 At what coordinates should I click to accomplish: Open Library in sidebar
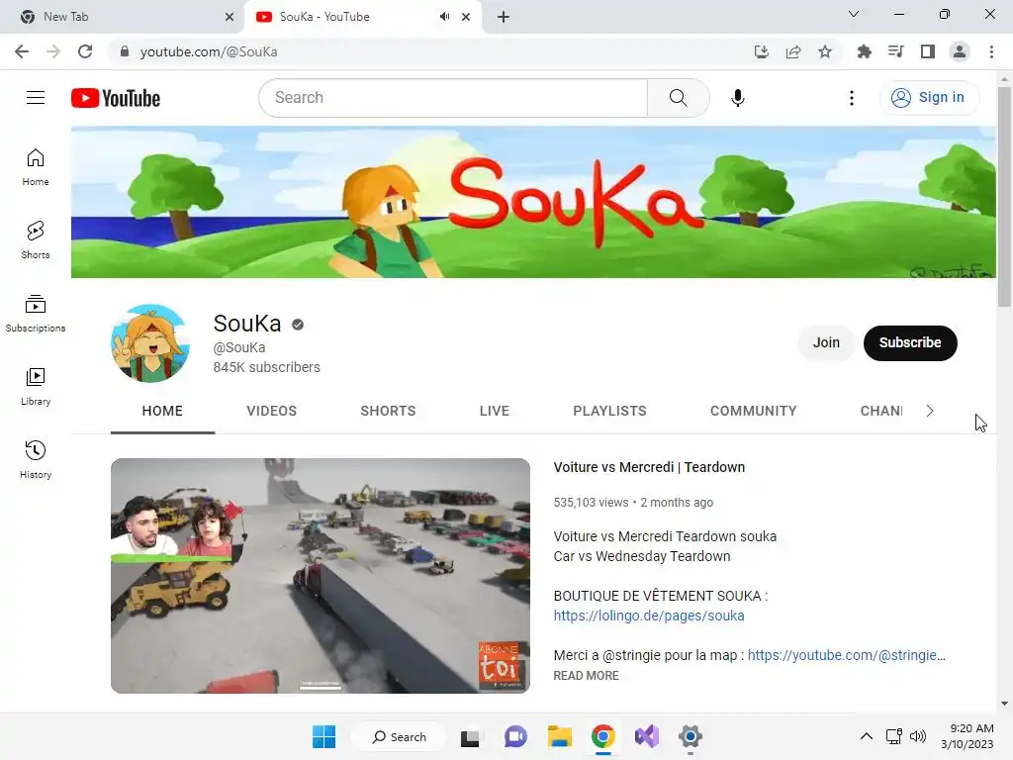36,387
